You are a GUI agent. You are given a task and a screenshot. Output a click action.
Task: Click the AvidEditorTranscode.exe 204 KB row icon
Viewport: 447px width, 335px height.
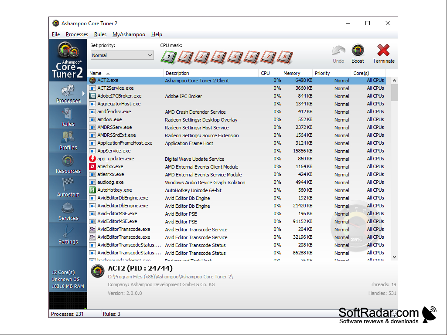(92, 229)
